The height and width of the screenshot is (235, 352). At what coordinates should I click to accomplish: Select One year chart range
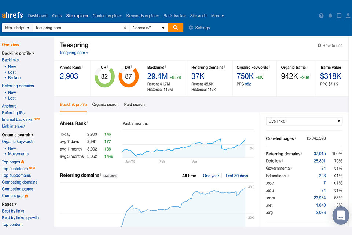tap(211, 176)
